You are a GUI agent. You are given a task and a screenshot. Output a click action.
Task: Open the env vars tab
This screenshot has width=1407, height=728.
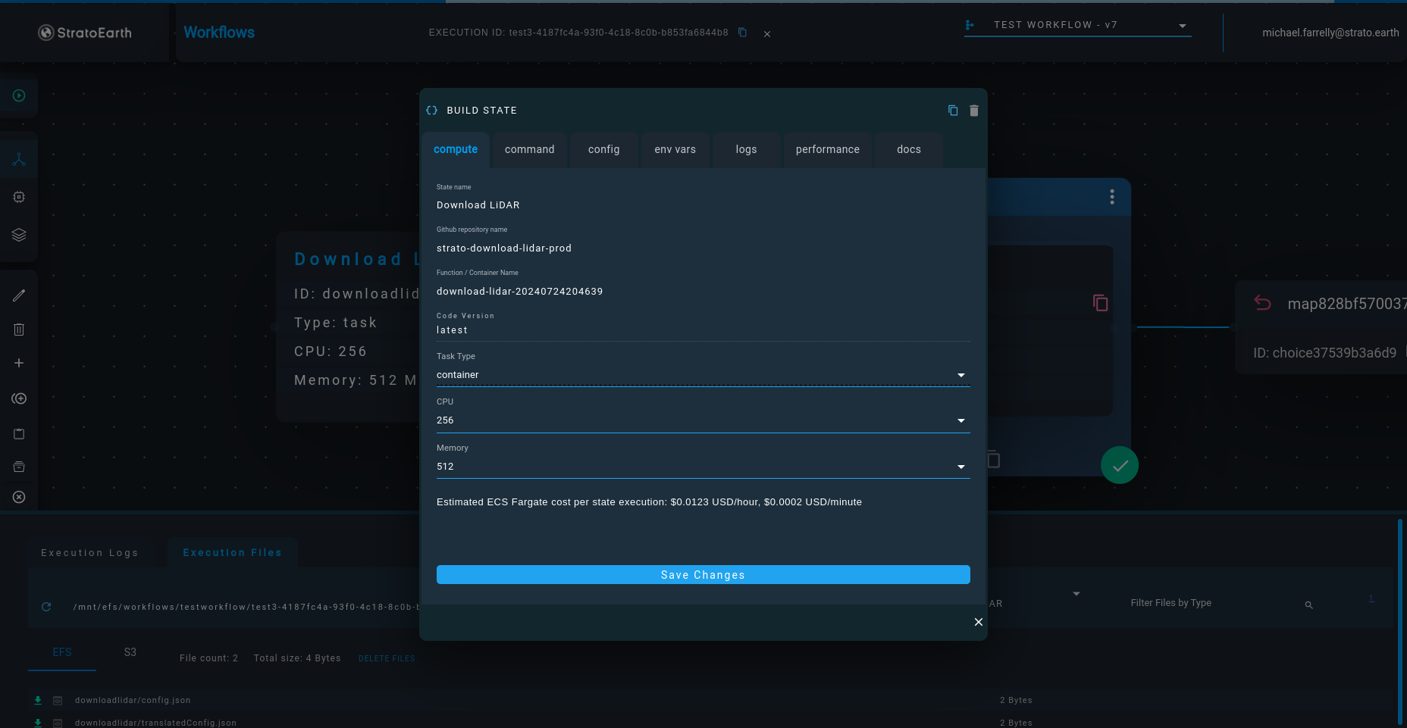point(675,150)
